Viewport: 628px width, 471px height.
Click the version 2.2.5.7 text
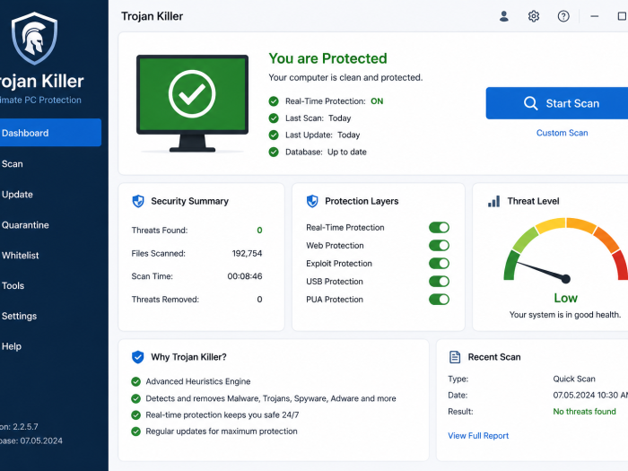25,427
